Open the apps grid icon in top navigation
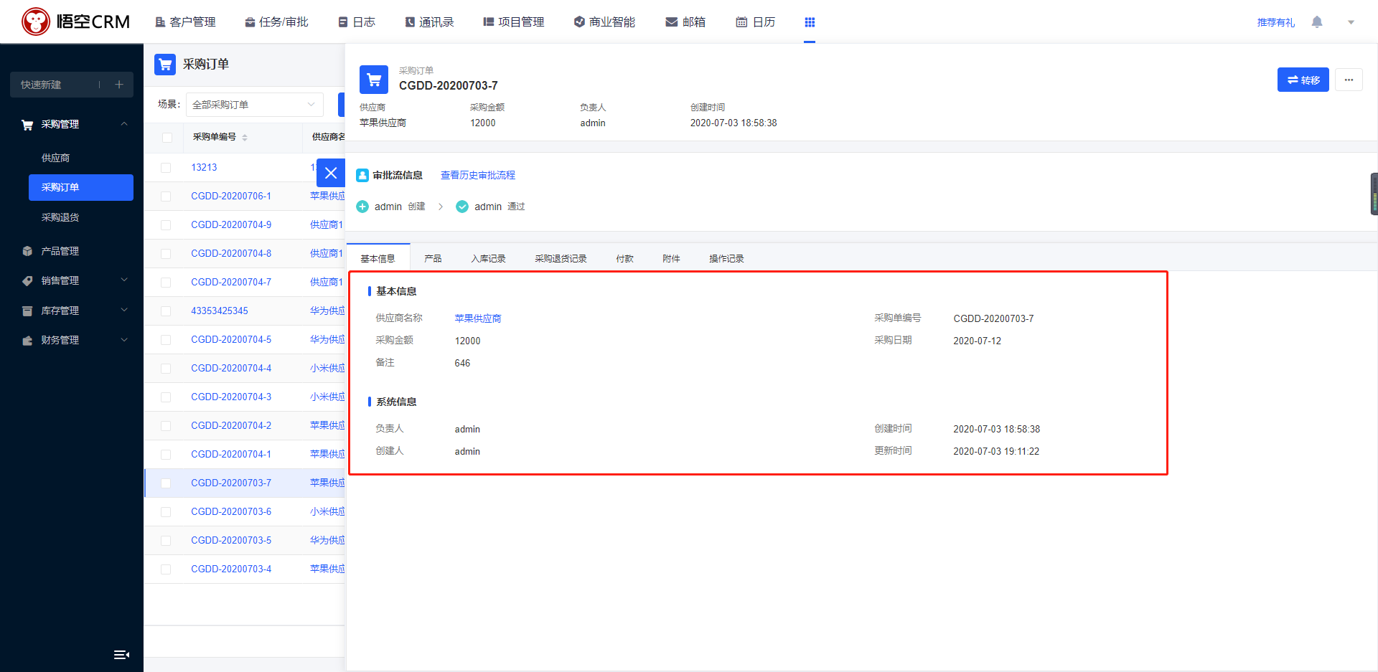This screenshot has width=1378, height=672. tap(810, 22)
